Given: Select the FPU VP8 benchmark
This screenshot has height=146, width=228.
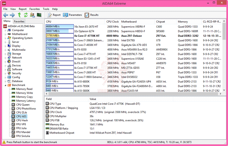Looking at the screenshot, I should [21, 124].
